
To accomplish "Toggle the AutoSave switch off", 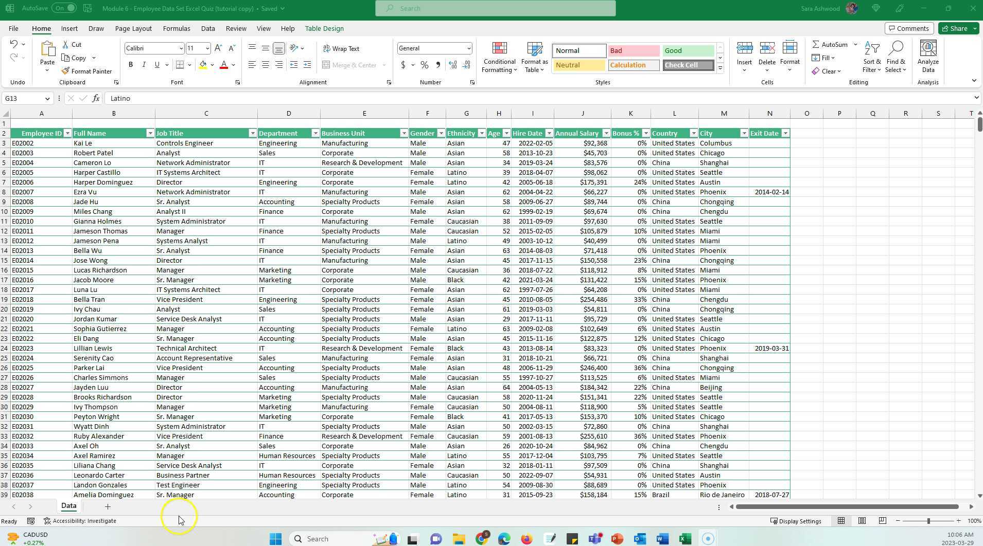I will pyautogui.click(x=65, y=8).
